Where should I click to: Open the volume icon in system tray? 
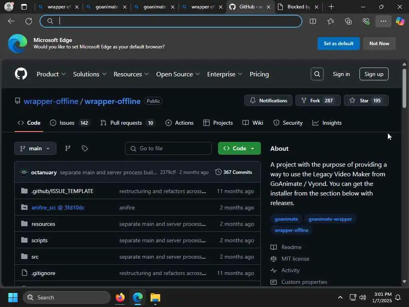pyautogui.click(x=363, y=297)
